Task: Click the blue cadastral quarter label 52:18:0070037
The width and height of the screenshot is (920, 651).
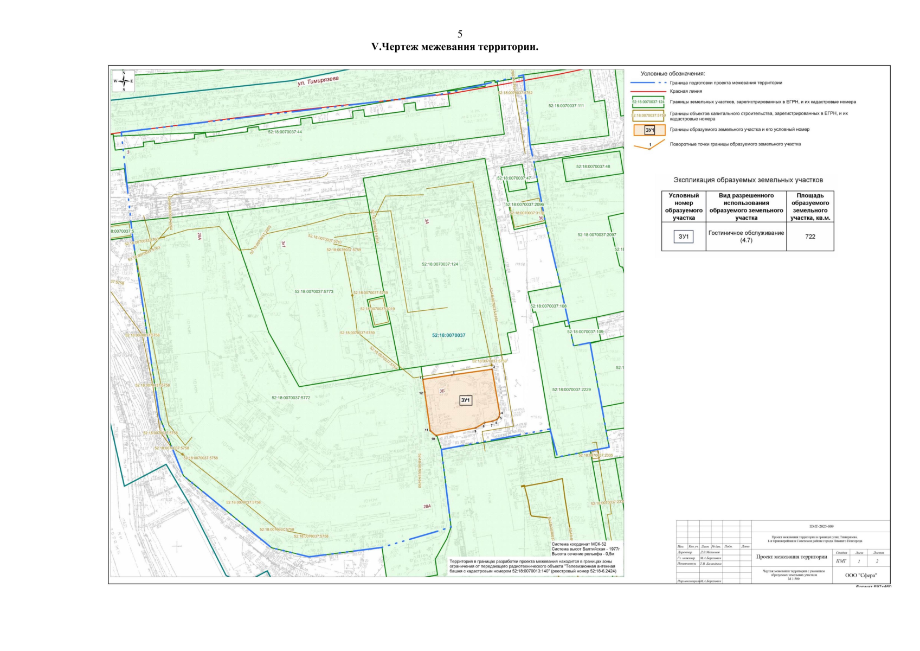Action: pos(448,335)
